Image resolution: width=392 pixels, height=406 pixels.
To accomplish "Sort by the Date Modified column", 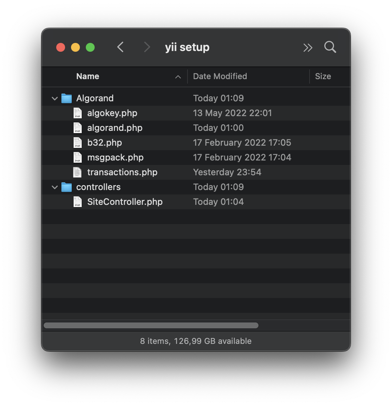I will click(x=220, y=77).
